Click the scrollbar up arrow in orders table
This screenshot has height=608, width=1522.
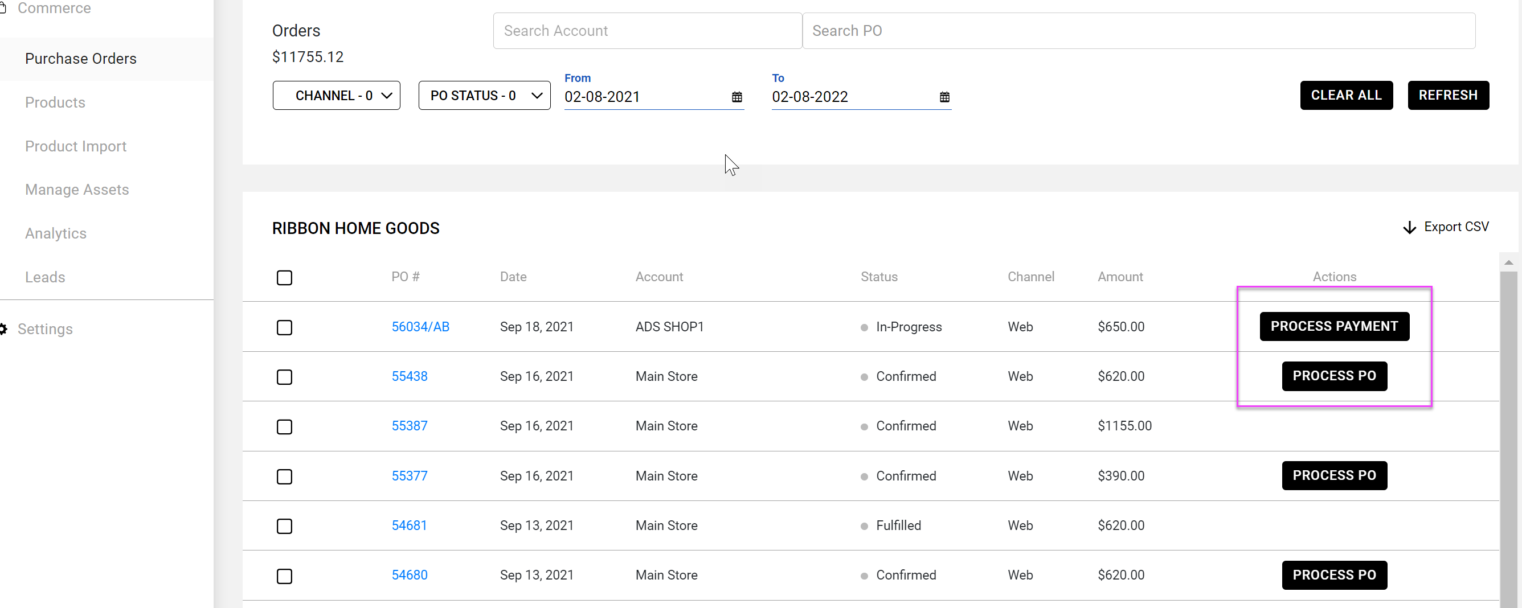(x=1508, y=262)
